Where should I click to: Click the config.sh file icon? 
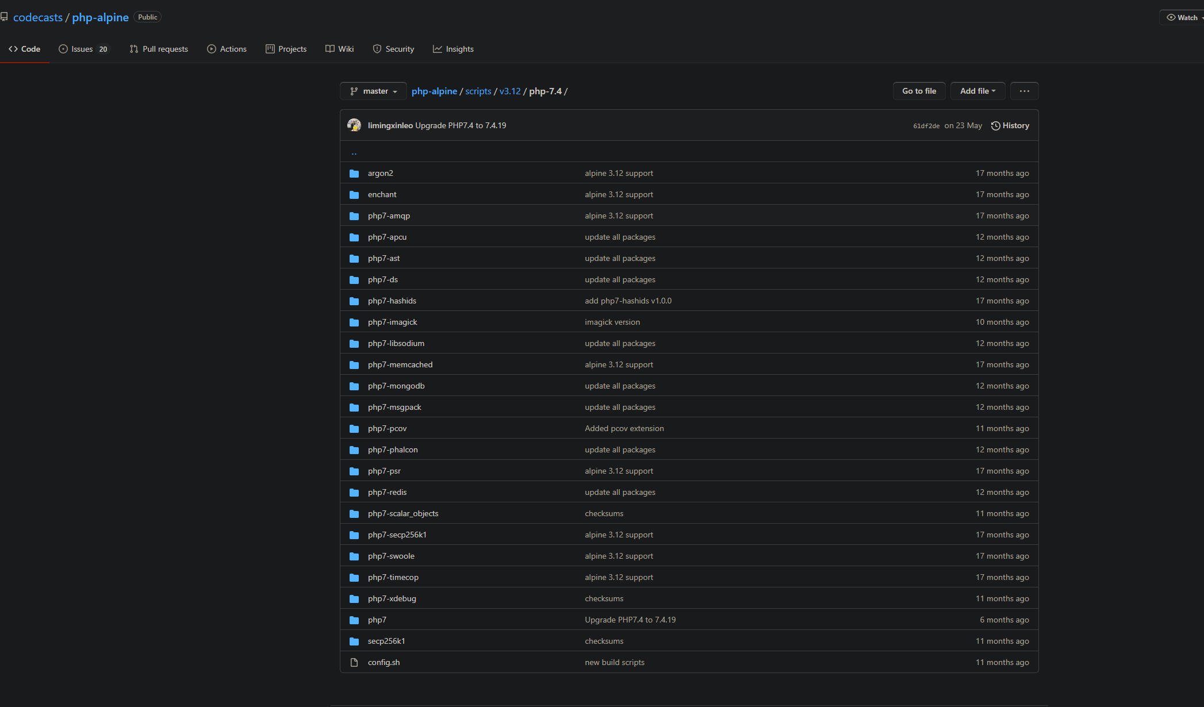point(354,663)
